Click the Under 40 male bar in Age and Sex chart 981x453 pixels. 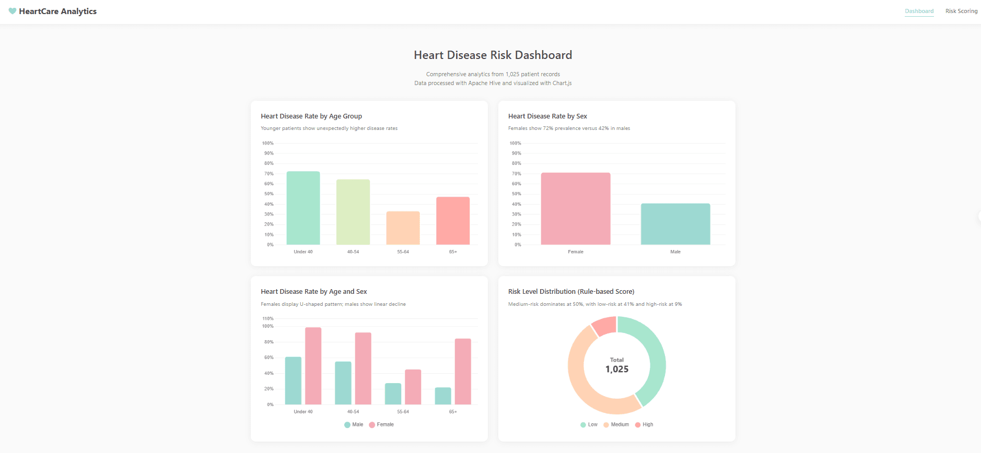[x=293, y=381]
